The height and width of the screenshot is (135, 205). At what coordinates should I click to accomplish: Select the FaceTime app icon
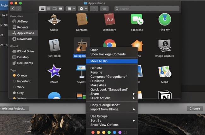point(137,19)
